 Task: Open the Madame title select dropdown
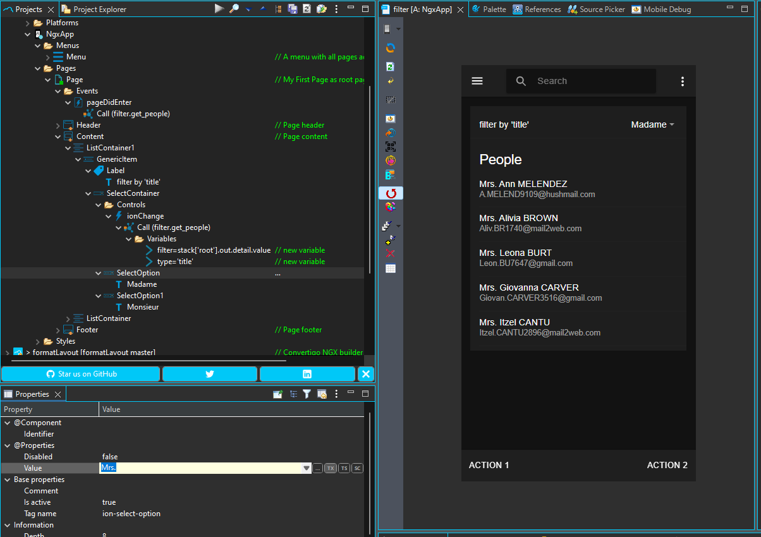652,125
